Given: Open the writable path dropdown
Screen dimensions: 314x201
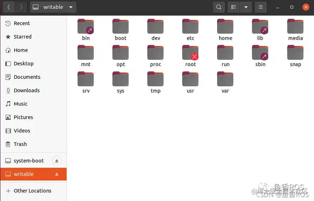Looking at the screenshot, I should [53, 7].
